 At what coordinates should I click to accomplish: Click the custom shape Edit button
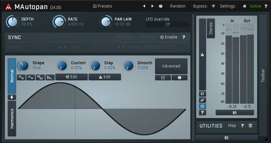pyautogui.click(x=71, y=77)
